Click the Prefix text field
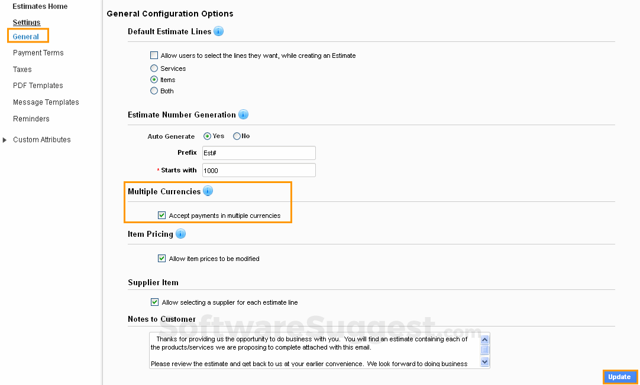640x385 pixels. coord(258,152)
